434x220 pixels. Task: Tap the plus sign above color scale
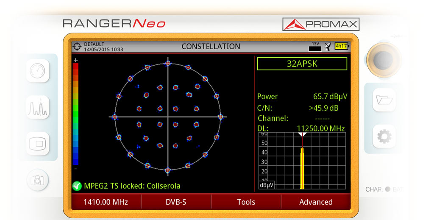pos(75,60)
